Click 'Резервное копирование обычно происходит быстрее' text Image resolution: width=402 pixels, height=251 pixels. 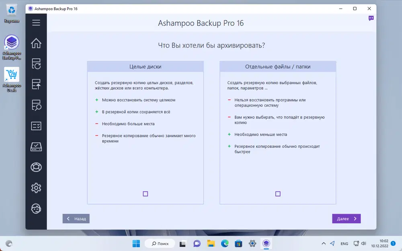[277, 149]
